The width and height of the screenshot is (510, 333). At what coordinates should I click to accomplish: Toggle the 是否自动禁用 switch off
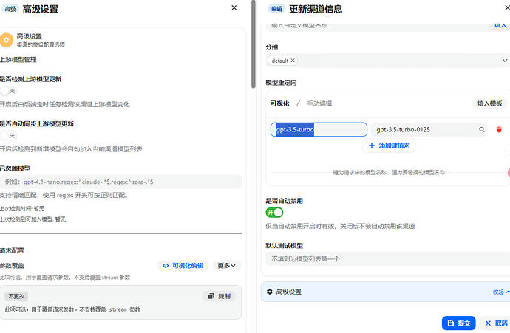(274, 213)
